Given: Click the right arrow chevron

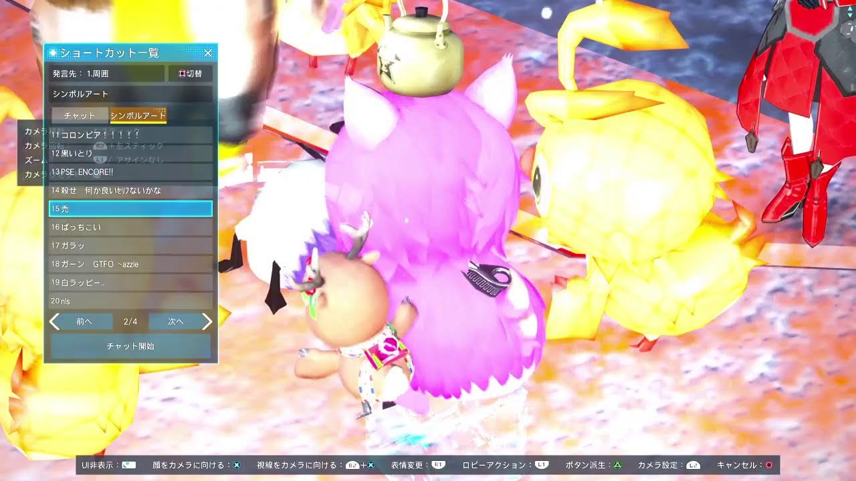Looking at the screenshot, I should 207,321.
